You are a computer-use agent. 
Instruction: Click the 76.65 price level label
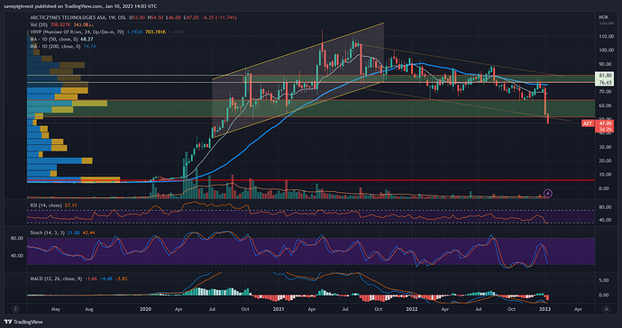pos(606,83)
